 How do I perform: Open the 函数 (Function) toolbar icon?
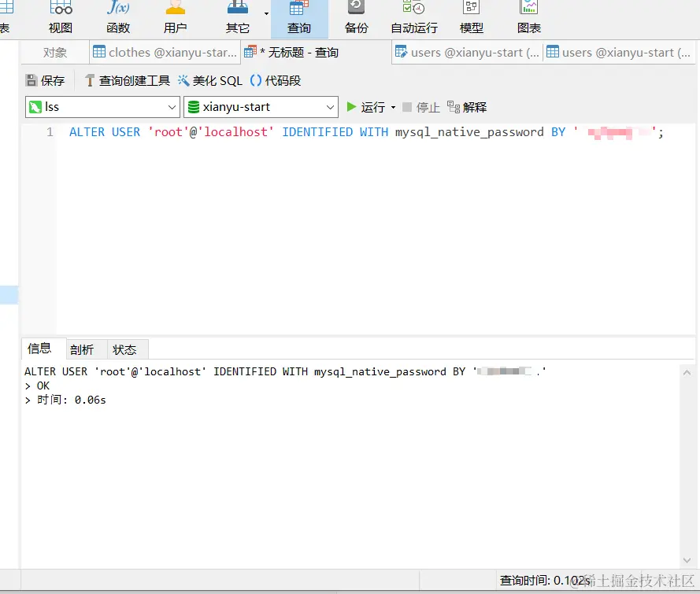(x=118, y=18)
